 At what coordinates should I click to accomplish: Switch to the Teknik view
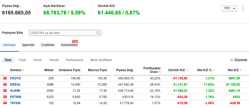tap(54, 60)
